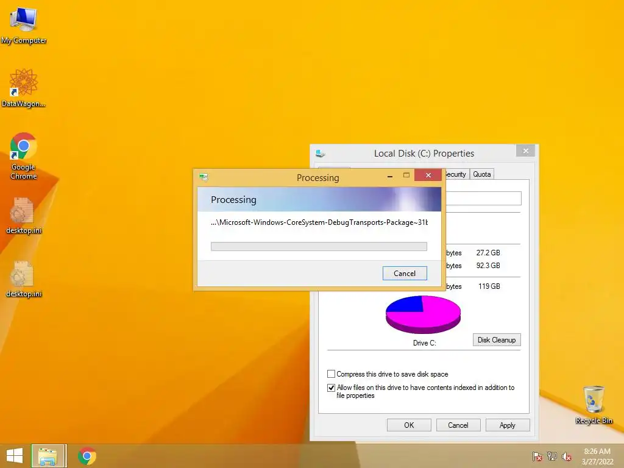
Task: Click Apply in the Properties window
Action: pyautogui.click(x=508, y=425)
